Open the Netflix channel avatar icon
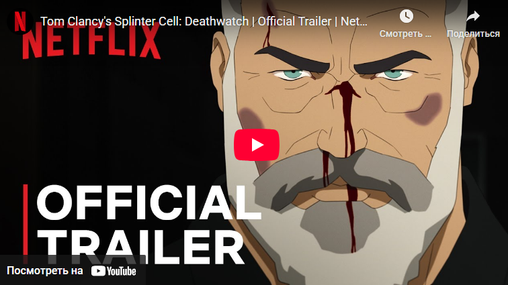Viewport: 508px width, 285px height. [x=20, y=21]
